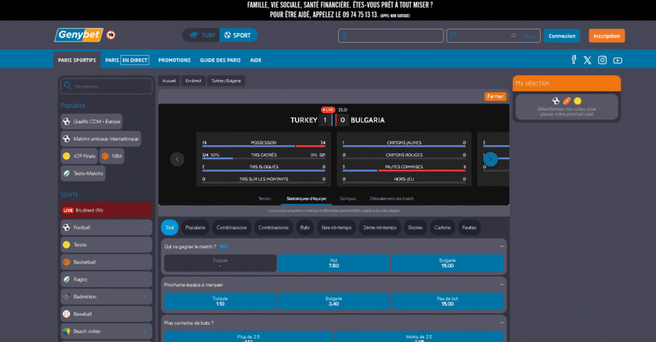The height and width of the screenshot is (342, 656).
Task: Expand the Badminton sport arrow
Action: pyautogui.click(x=145, y=297)
